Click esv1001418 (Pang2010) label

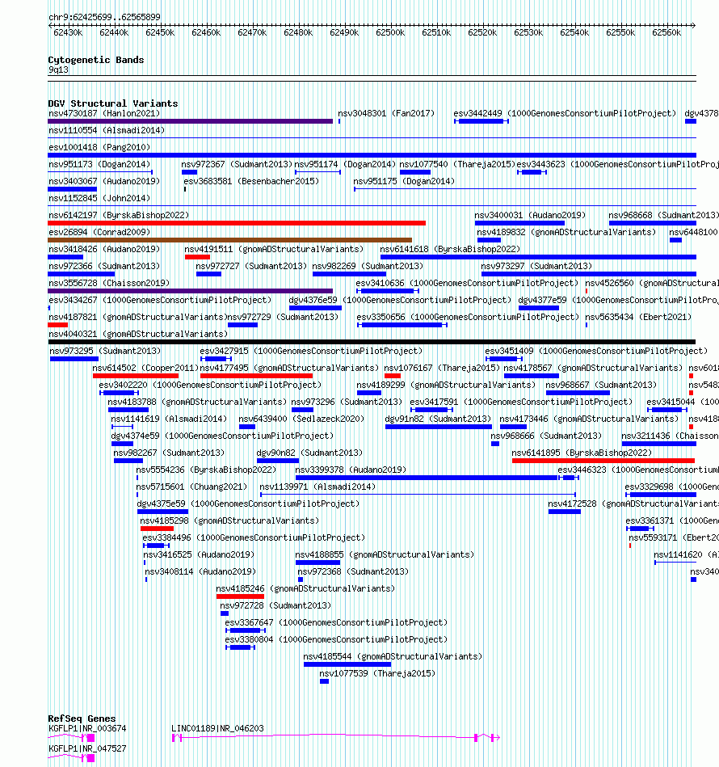(99, 147)
